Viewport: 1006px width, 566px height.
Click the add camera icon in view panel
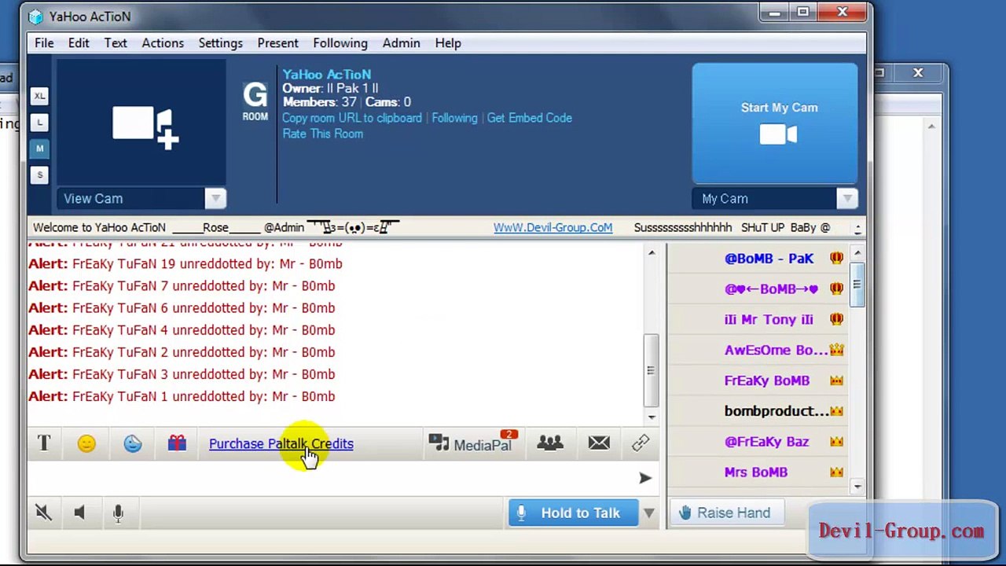[145, 126]
